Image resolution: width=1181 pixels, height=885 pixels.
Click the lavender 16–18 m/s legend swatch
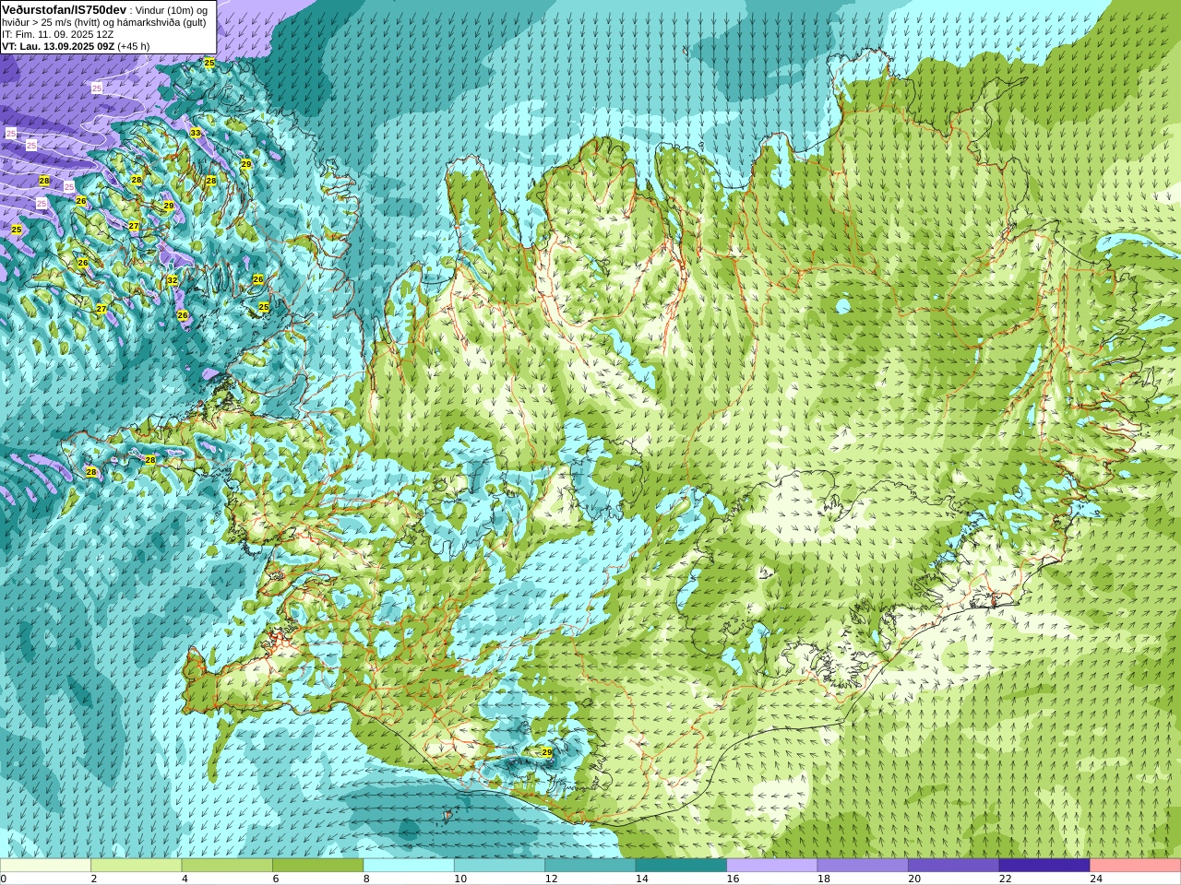[x=772, y=866]
